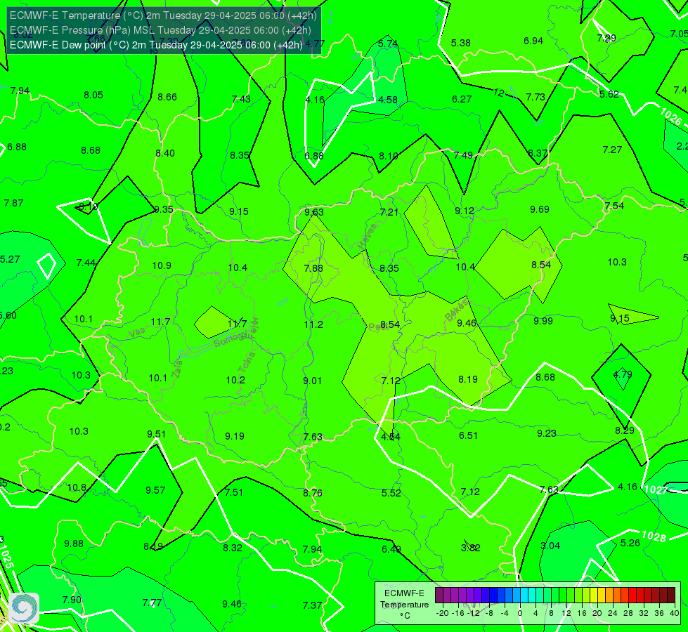The image size is (688, 632).
Task: Click the 1025 isobar label
Action: pyautogui.click(x=6, y=557)
